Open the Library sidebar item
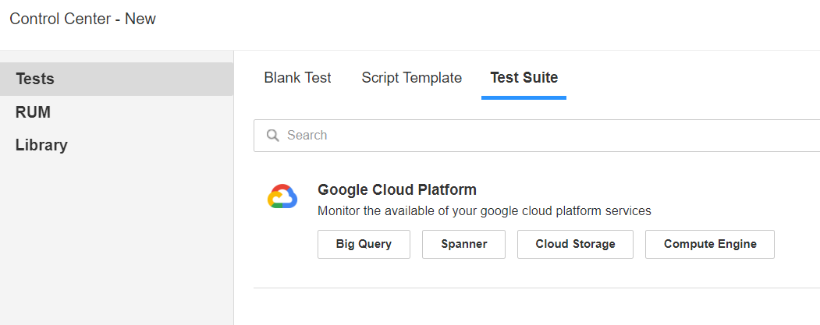The width and height of the screenshot is (820, 325). tap(116, 145)
